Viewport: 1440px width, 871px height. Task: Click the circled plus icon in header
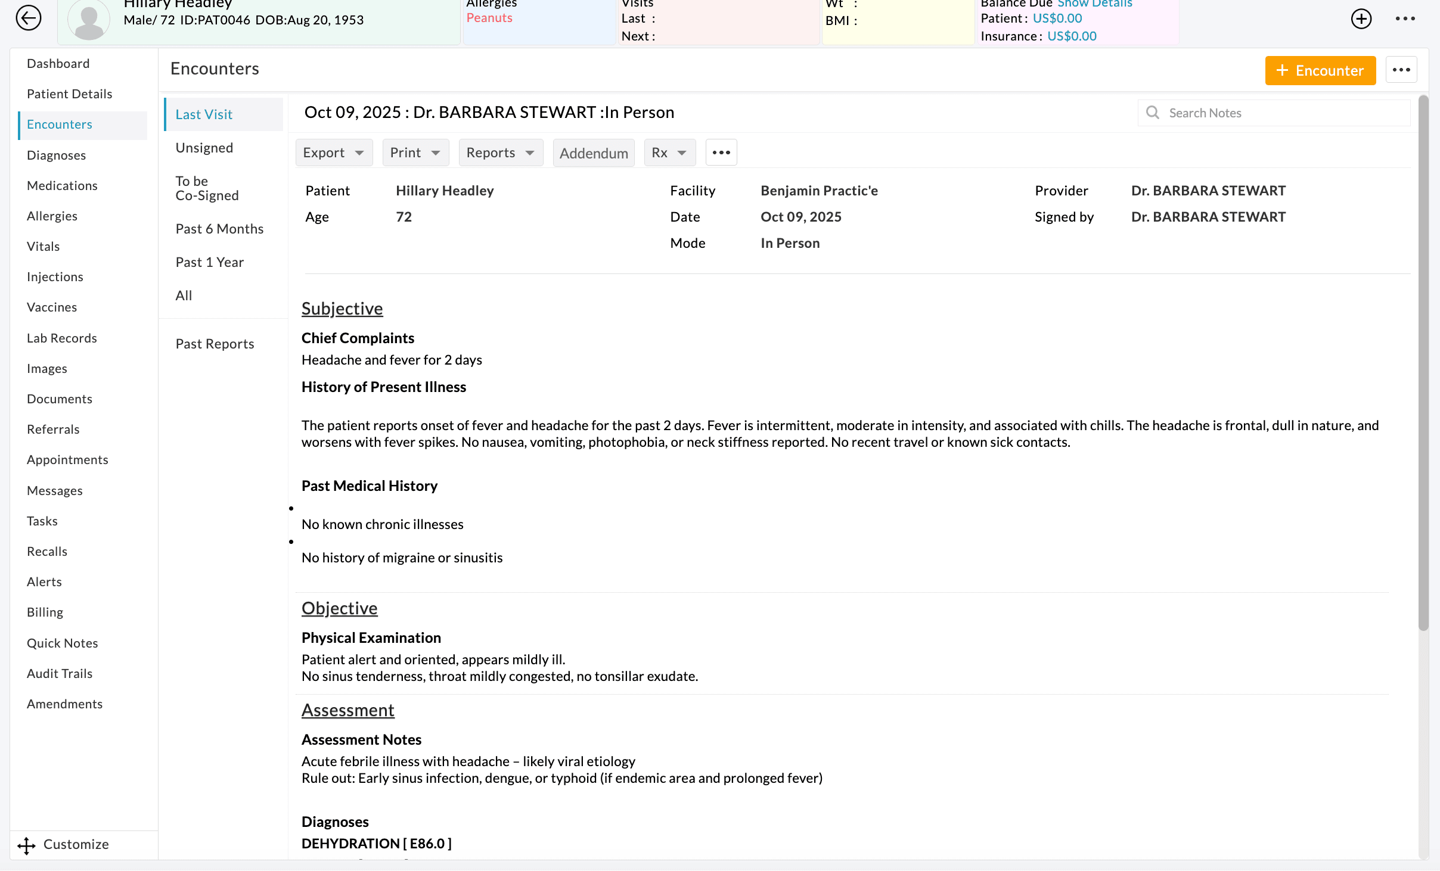[1361, 18]
